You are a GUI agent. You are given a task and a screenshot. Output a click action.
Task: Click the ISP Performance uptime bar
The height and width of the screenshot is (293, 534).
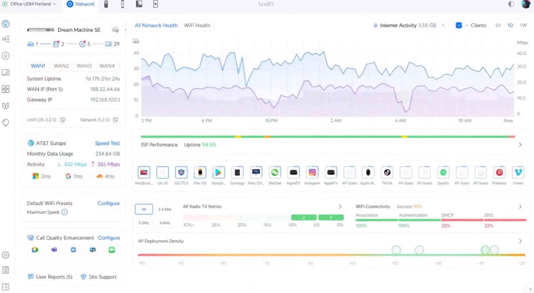pos(327,137)
